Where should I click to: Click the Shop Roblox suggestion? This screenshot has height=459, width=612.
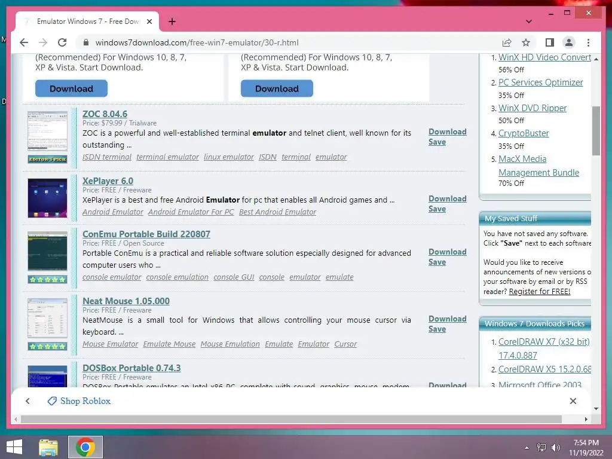tap(79, 401)
